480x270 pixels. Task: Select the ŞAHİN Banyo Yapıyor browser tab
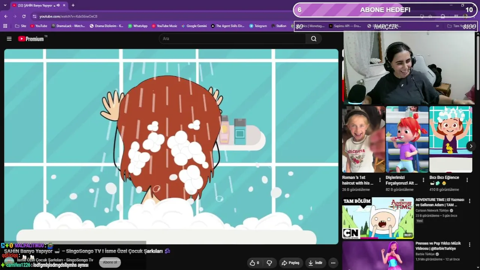click(39, 5)
